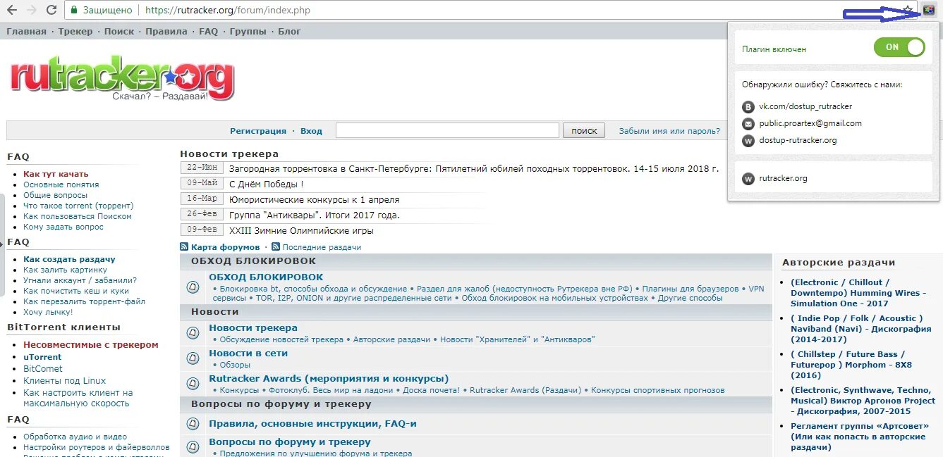The height and width of the screenshot is (457, 943).
Task: Click forum icon beside Rutracker Awards
Action: coord(193,384)
